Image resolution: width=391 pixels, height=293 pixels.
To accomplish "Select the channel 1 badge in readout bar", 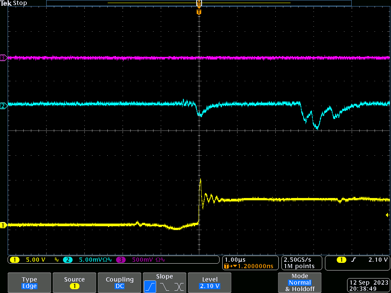I will click(x=15, y=260).
